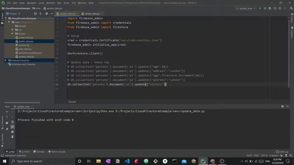Select read_data.py in Project tree

(25, 49)
